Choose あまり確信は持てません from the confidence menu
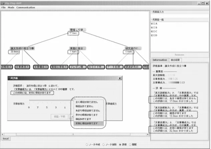 pos(89,110)
